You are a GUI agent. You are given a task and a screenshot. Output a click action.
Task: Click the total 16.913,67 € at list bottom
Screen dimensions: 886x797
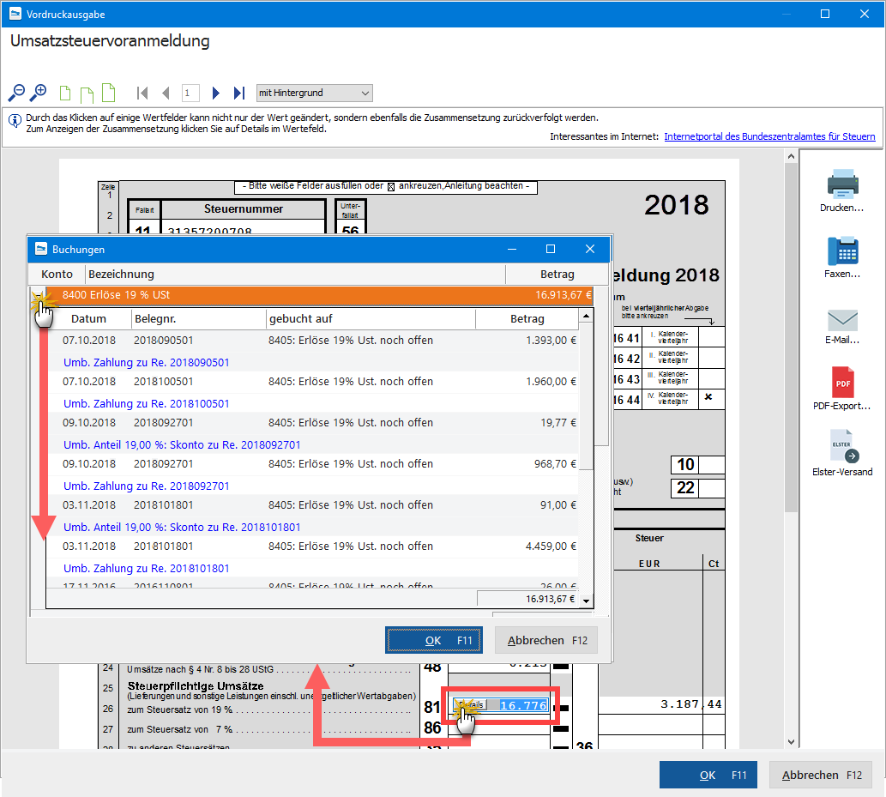(x=527, y=599)
